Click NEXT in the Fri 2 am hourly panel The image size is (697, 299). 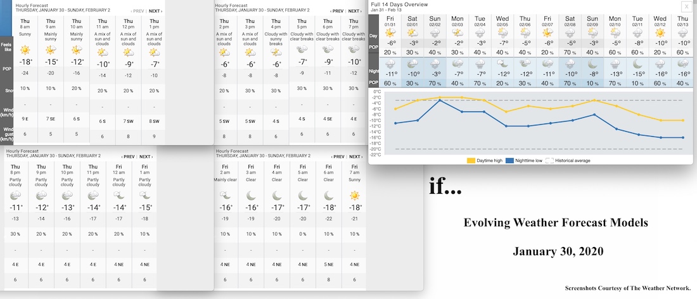click(x=355, y=157)
